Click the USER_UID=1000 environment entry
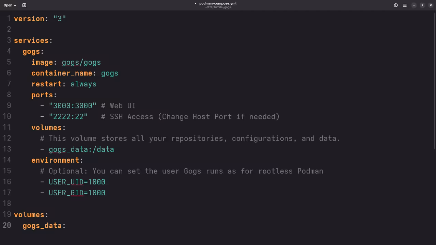Screen dimensions: 436x245 (77, 182)
